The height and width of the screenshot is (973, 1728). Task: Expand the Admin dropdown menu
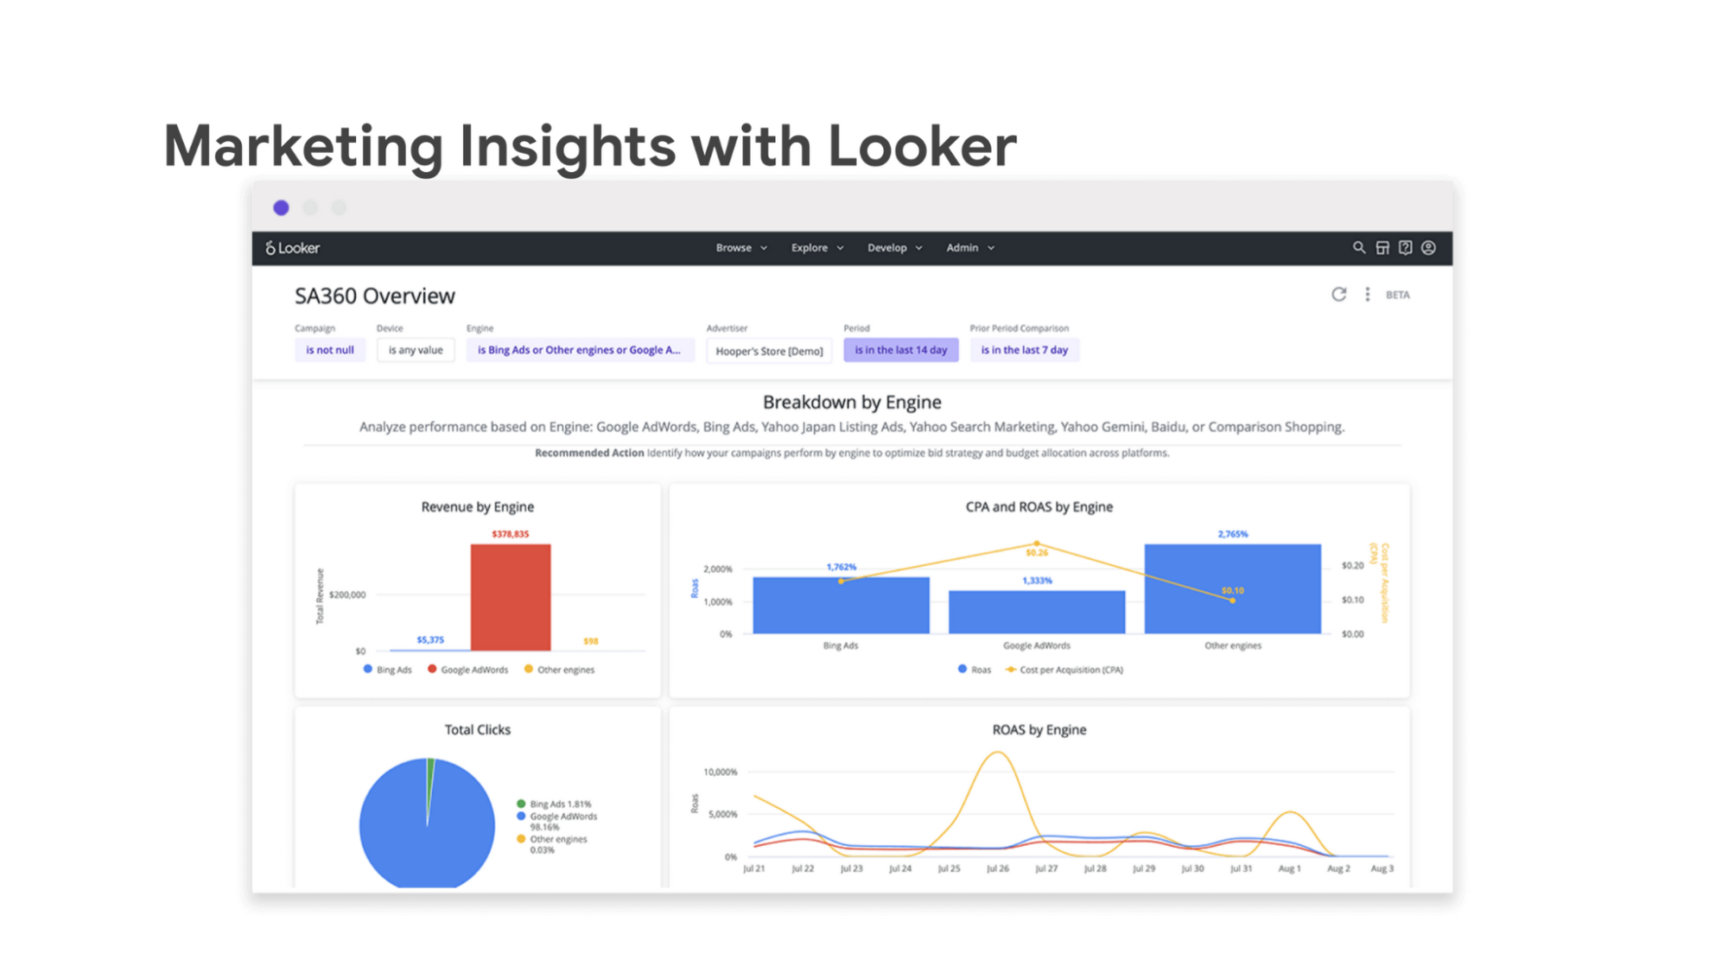pyautogui.click(x=968, y=247)
